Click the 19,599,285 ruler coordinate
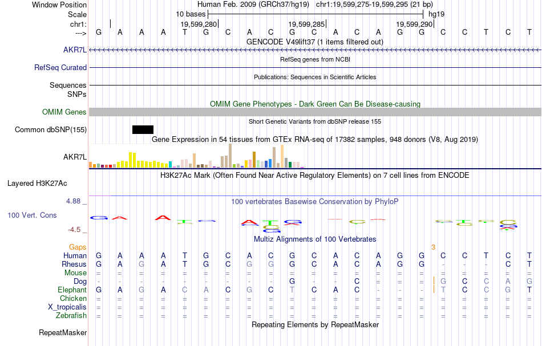Screen dimensions: 542x346 306,24
